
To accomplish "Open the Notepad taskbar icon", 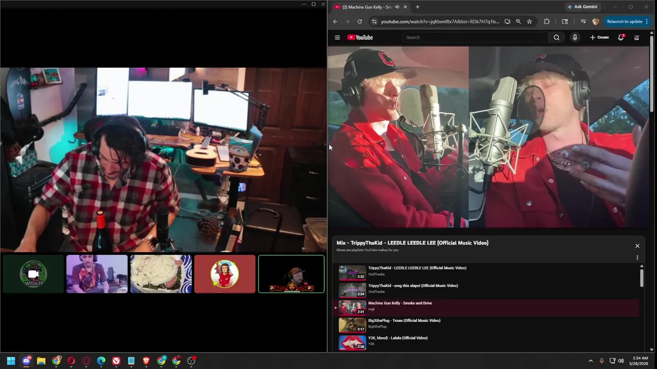I will click(x=131, y=361).
